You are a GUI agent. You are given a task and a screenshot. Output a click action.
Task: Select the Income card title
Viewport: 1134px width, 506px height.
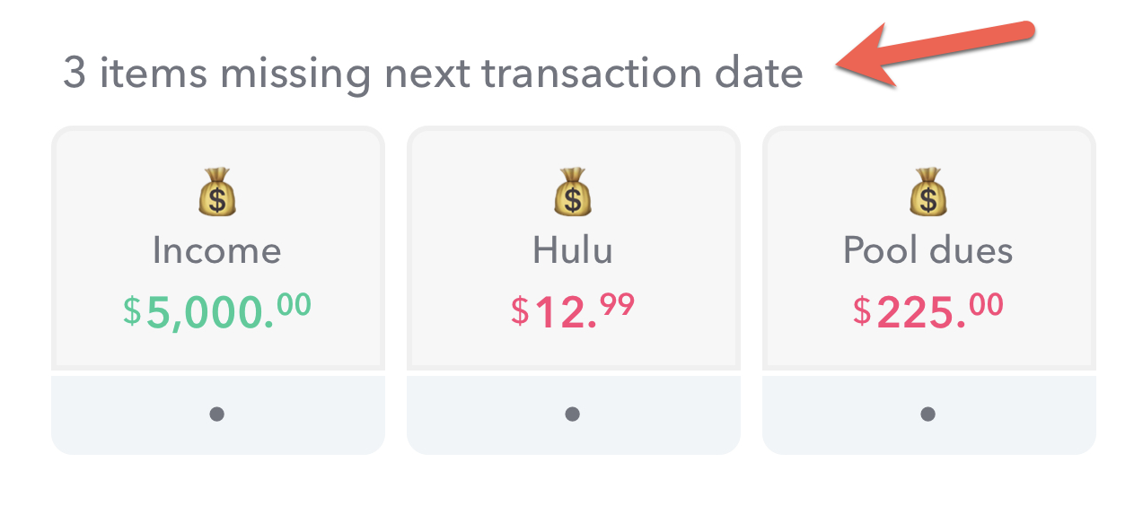tap(216, 250)
